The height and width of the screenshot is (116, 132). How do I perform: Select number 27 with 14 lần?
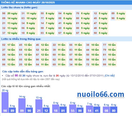[x=4, y=50]
